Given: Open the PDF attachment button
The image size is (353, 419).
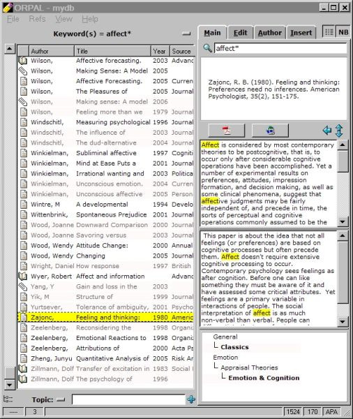Looking at the screenshot, I should pos(227,131).
